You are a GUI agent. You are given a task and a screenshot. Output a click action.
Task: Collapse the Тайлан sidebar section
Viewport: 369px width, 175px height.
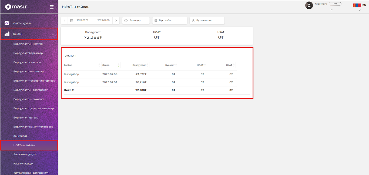pyautogui.click(x=53, y=34)
